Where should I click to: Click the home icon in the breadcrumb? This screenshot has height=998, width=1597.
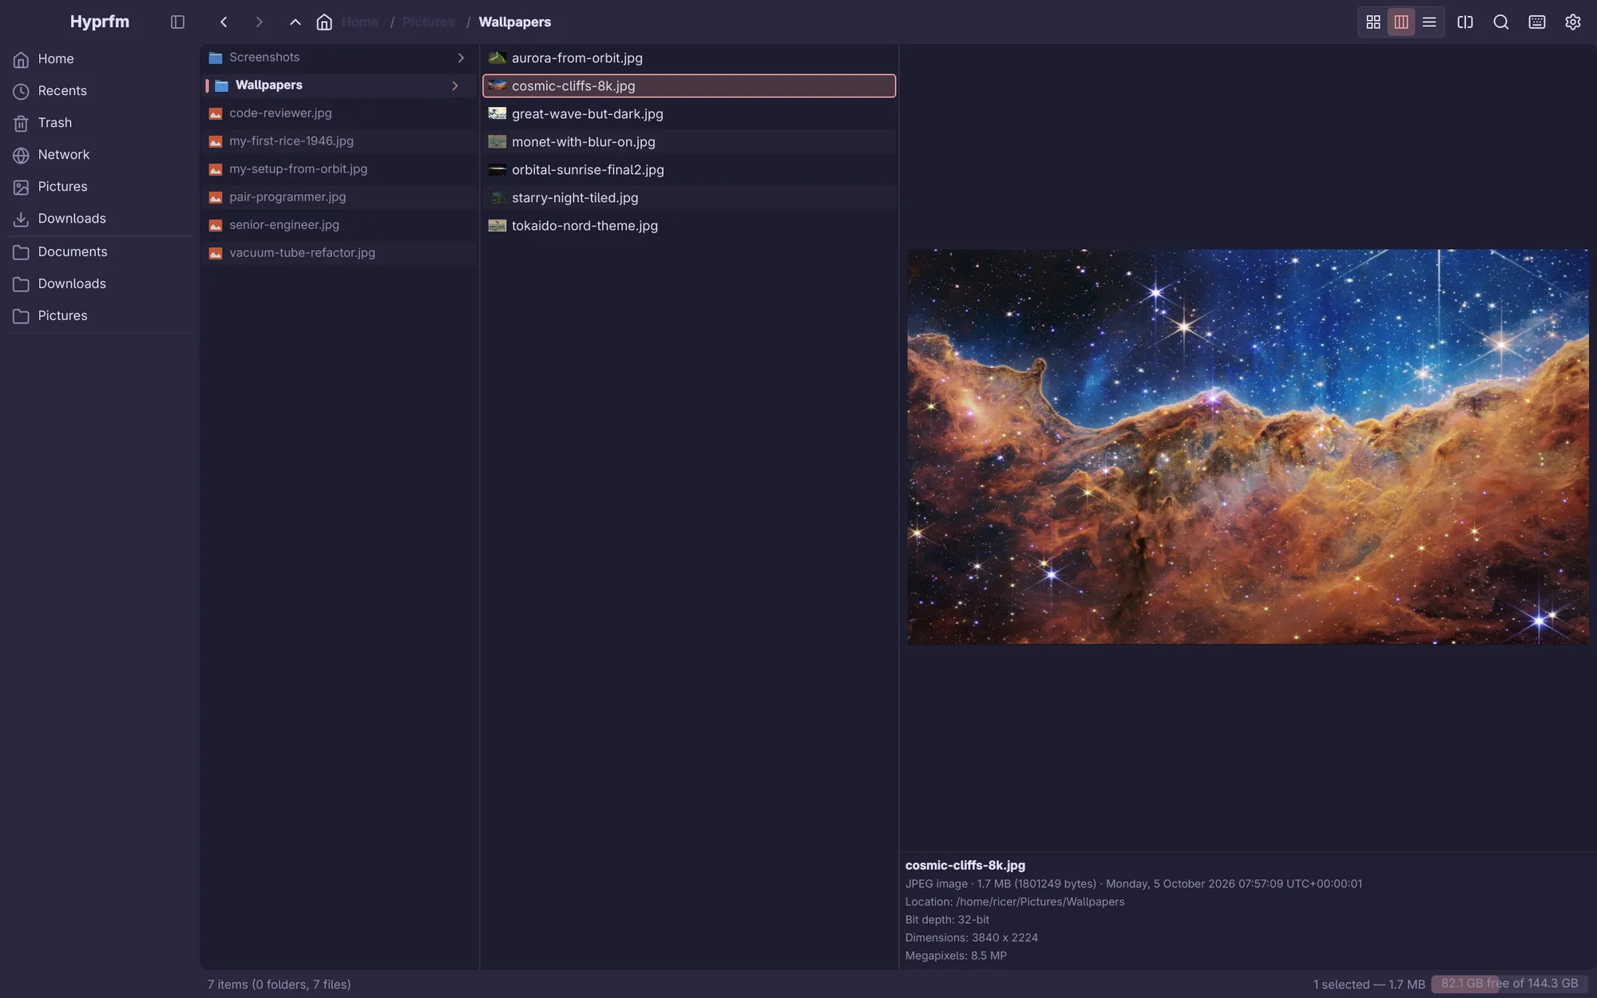tap(324, 22)
